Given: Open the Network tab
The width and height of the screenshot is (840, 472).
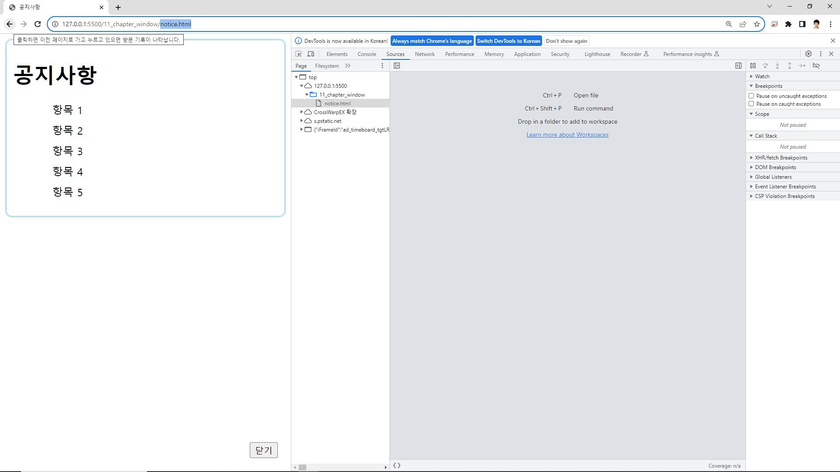Looking at the screenshot, I should (x=424, y=54).
